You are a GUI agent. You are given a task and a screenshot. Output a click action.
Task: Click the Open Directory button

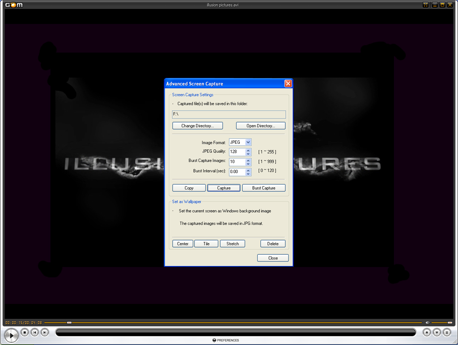(261, 126)
